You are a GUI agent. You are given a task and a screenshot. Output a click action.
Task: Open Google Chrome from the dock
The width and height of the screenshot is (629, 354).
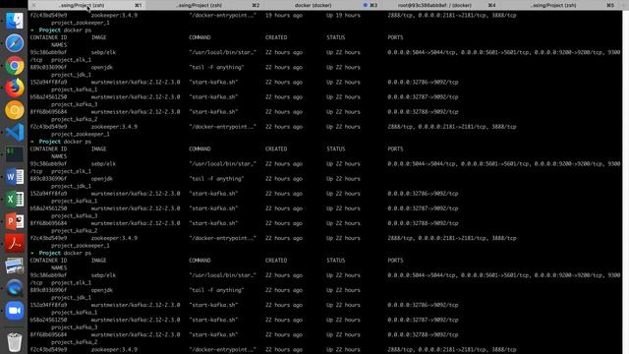point(15,66)
